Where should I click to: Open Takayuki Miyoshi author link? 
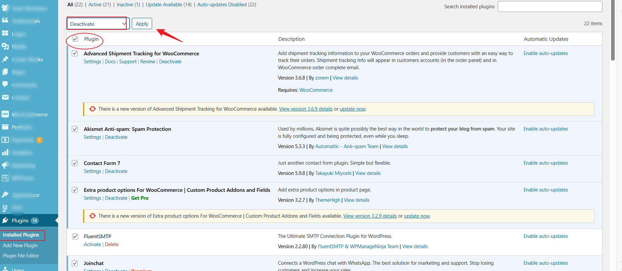[x=333, y=173]
